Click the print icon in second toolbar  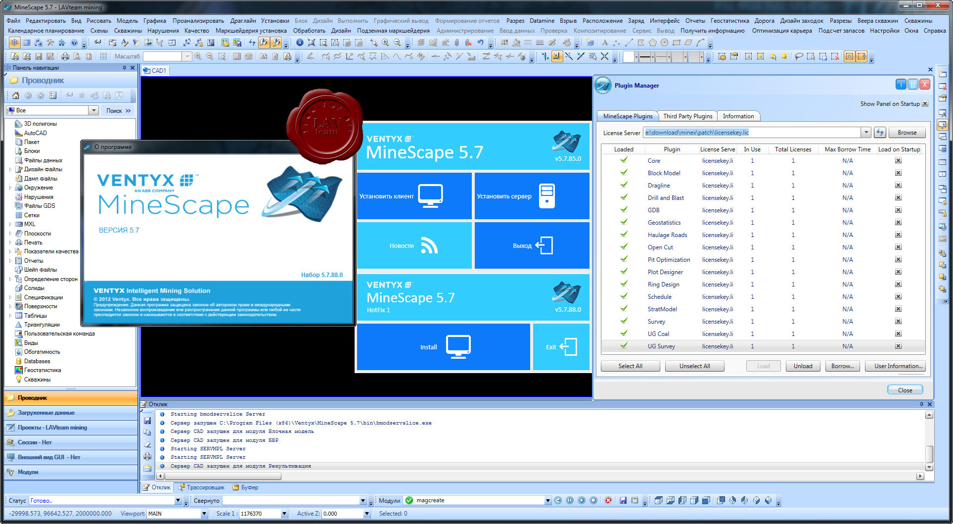[x=65, y=57]
